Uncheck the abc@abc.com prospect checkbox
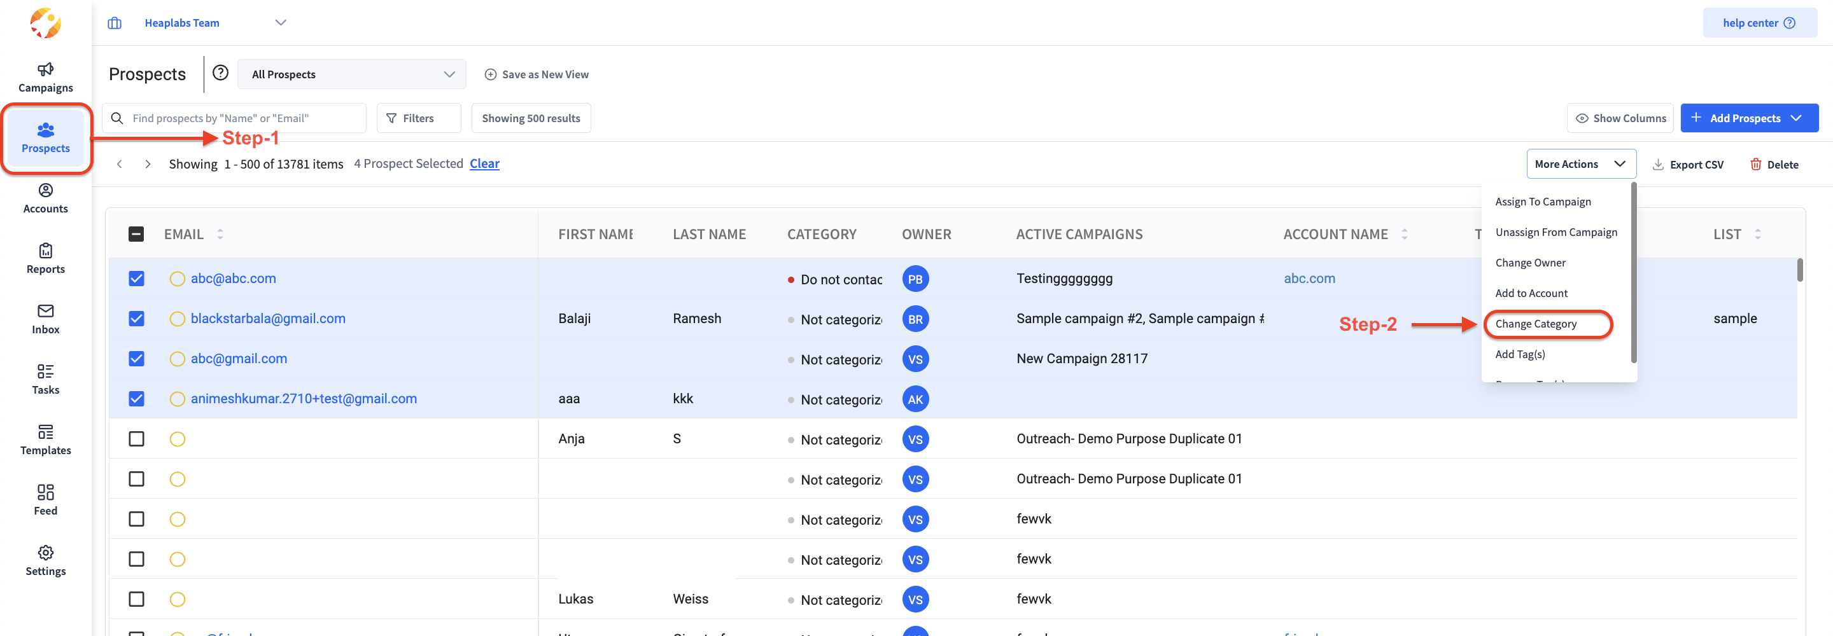 137,279
